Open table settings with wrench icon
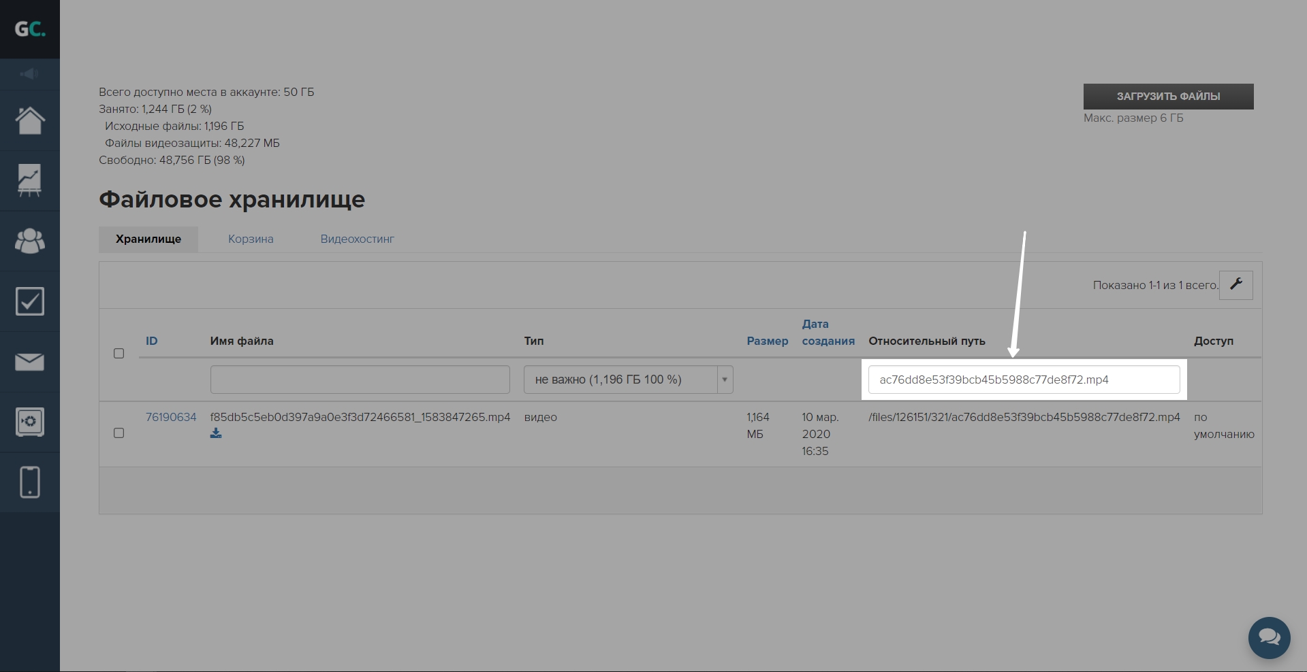1307x672 pixels. [1236, 285]
